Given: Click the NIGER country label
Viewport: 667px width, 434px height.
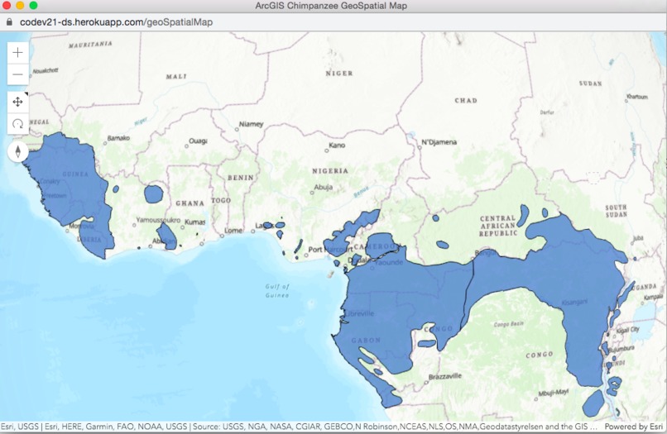Looking at the screenshot, I should [339, 73].
